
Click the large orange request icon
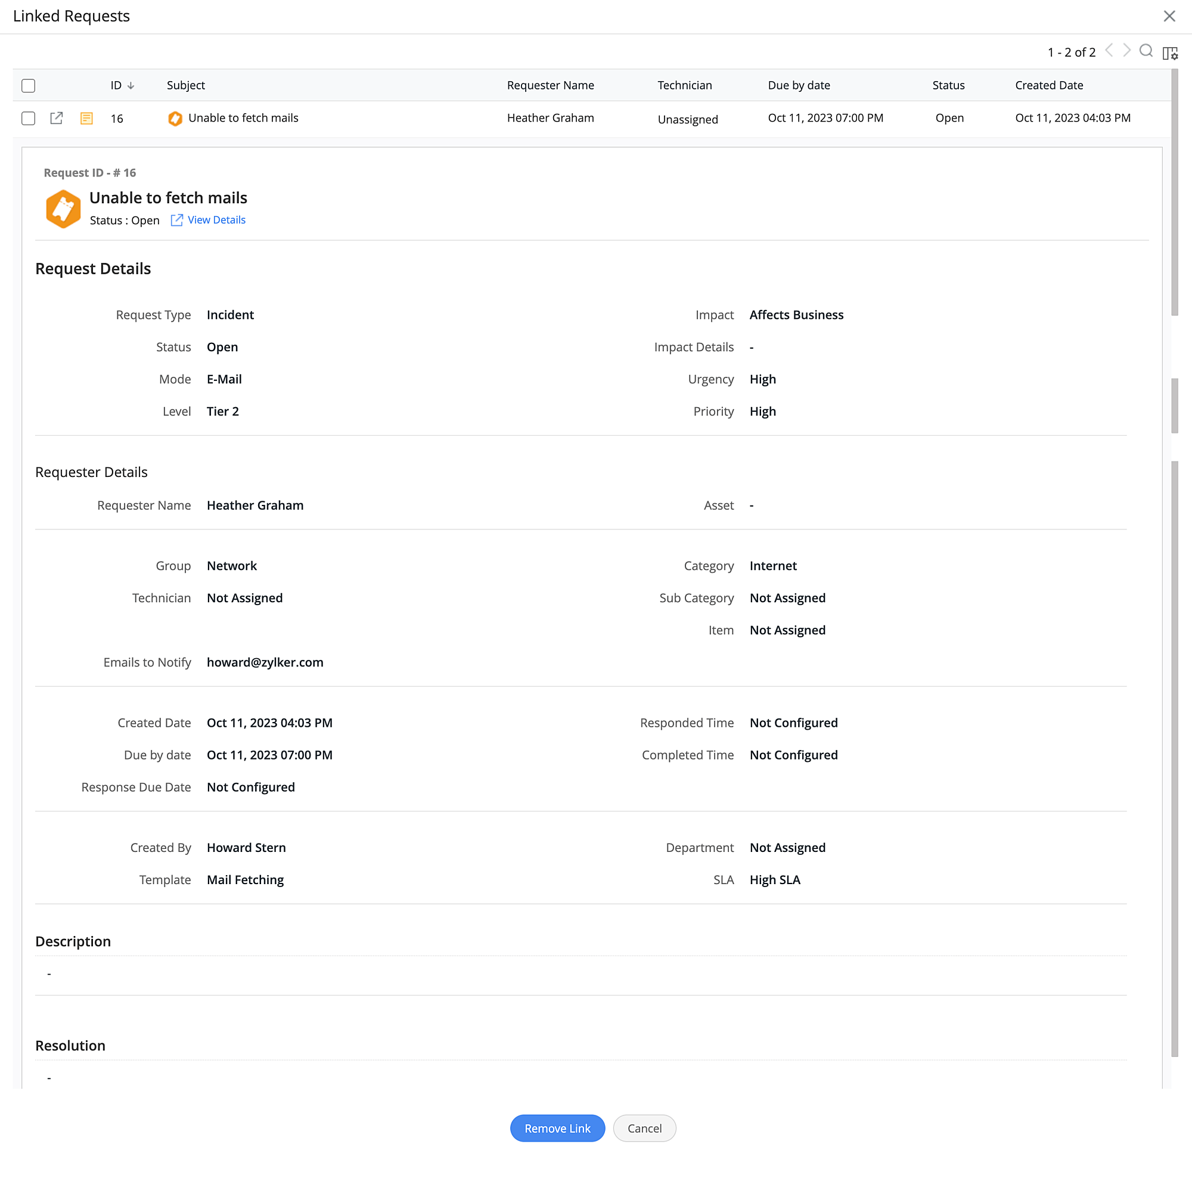click(63, 209)
